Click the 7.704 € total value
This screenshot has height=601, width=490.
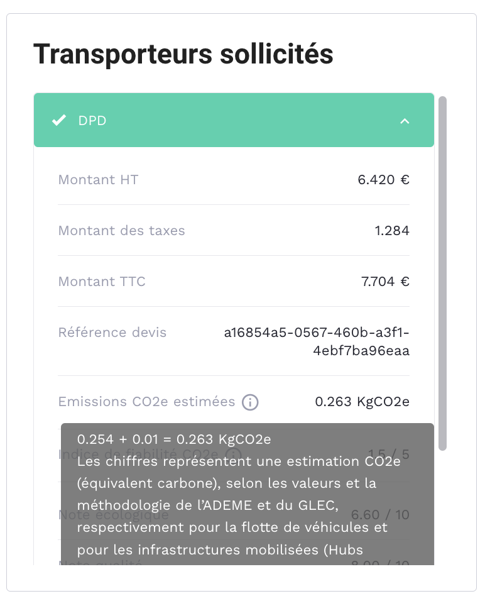tap(385, 282)
